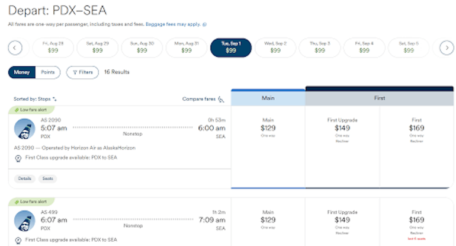The image size is (456, 246).
Task: Expand Details for flight AS 2090
Action: [x=24, y=178]
